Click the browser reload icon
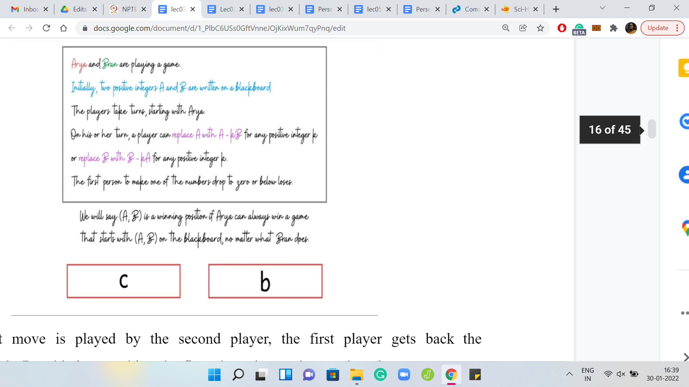The height and width of the screenshot is (387, 689). (46, 28)
